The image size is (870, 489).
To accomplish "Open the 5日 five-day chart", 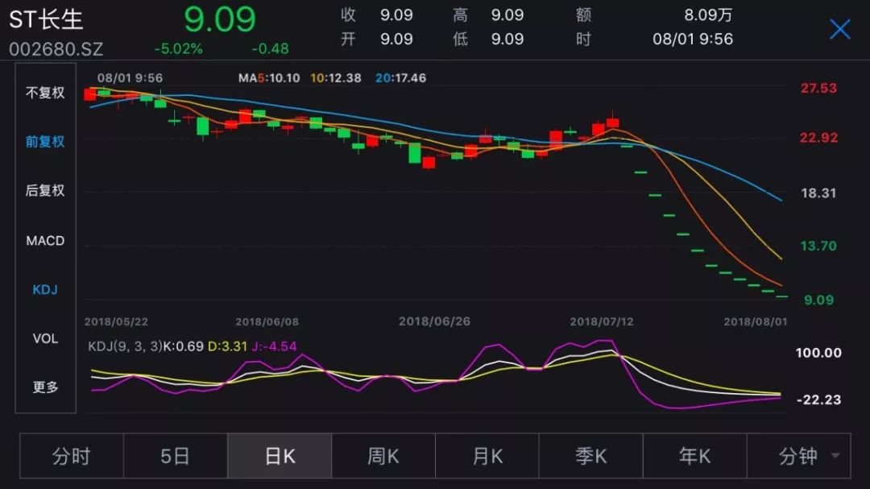I will 175,455.
